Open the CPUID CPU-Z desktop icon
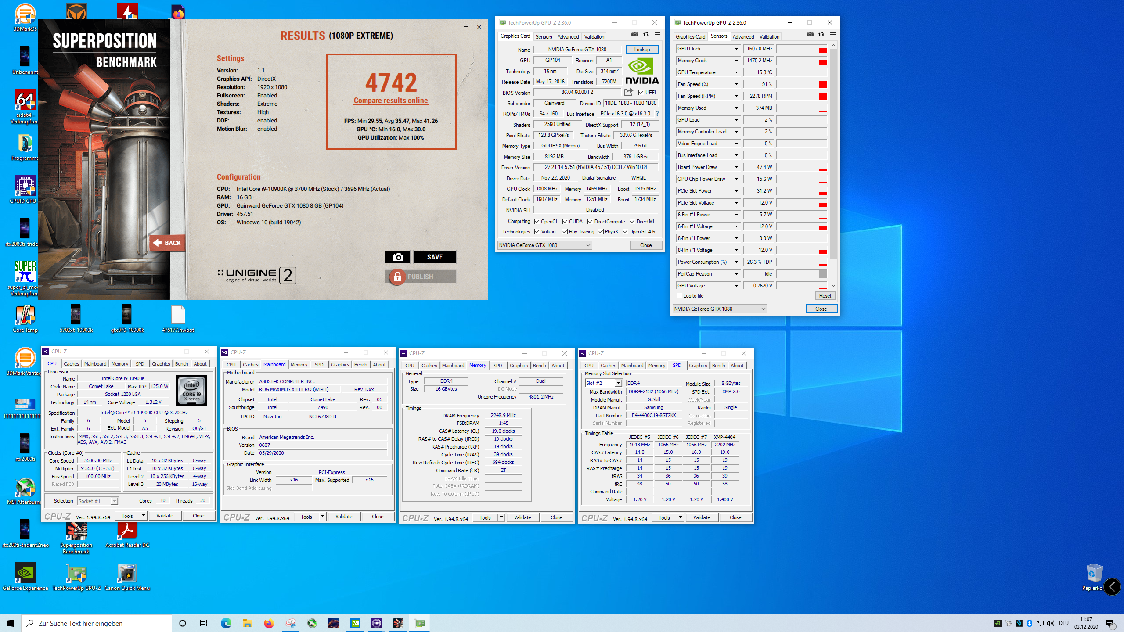1124x632 pixels. click(25, 190)
